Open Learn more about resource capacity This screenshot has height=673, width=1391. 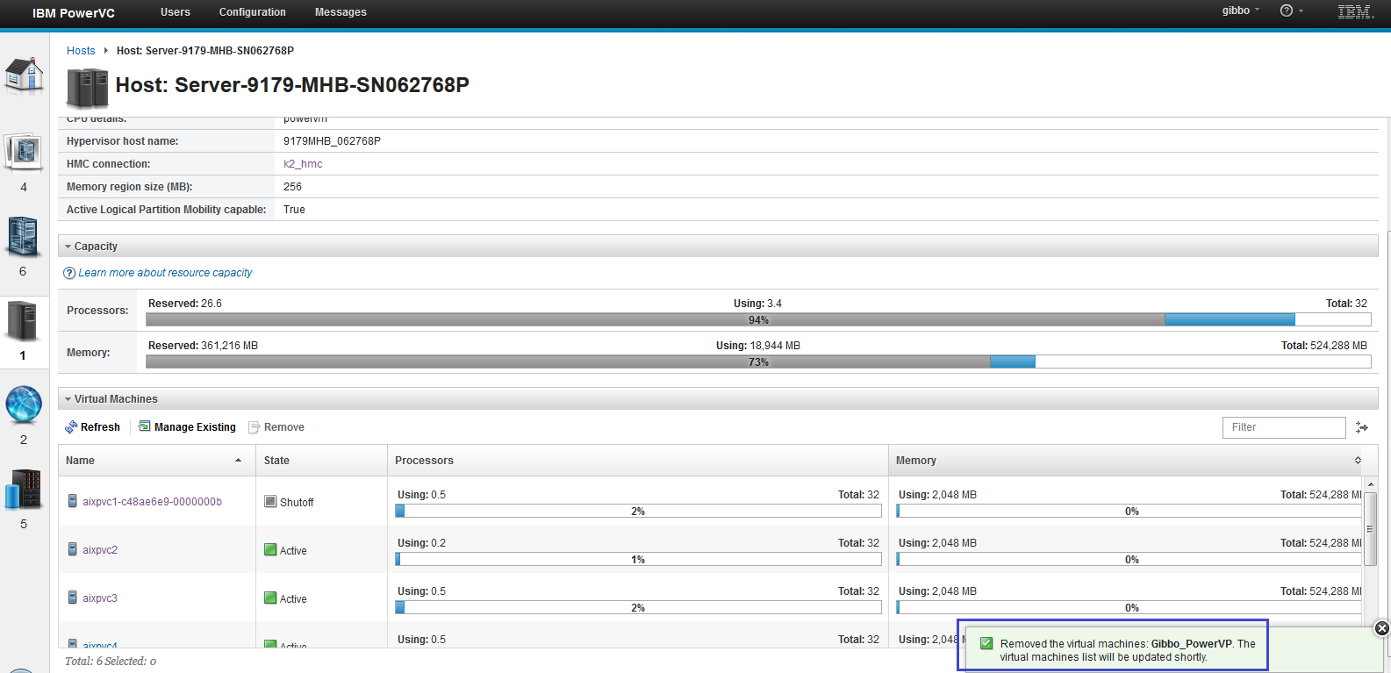tap(165, 273)
